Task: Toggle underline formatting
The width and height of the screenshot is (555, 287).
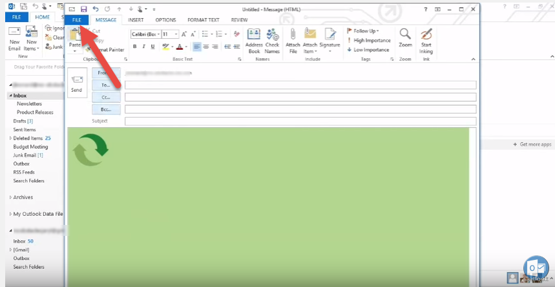Action: coord(153,47)
